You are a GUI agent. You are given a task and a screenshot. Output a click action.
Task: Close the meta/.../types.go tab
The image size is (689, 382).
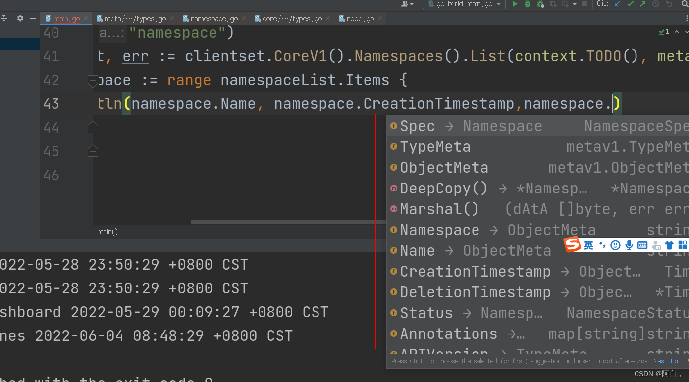172,19
